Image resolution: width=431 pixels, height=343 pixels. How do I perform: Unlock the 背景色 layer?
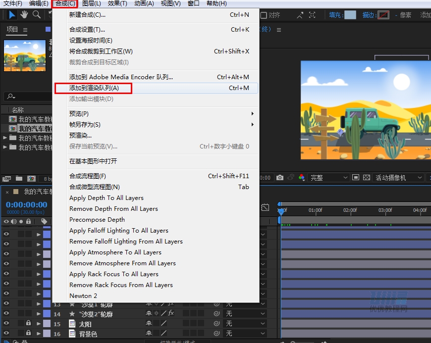pyautogui.click(x=28, y=334)
